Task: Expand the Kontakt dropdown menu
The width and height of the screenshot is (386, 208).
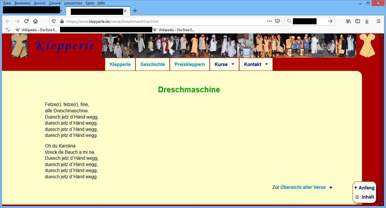Action: tap(256, 64)
